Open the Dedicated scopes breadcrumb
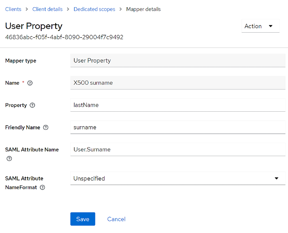The width and height of the screenshot is (288, 233). click(94, 9)
